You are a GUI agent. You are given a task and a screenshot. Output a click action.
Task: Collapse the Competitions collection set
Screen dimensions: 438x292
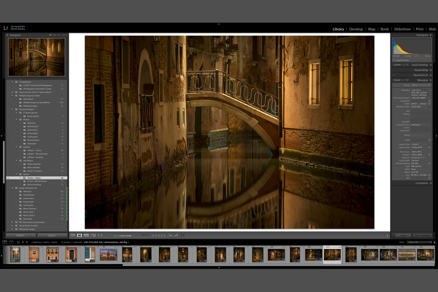pos(12,82)
